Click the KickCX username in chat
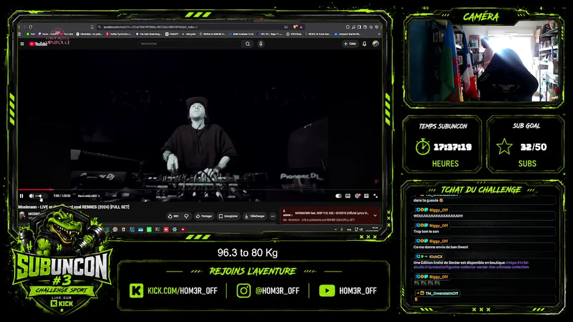573x322 pixels. [436, 257]
